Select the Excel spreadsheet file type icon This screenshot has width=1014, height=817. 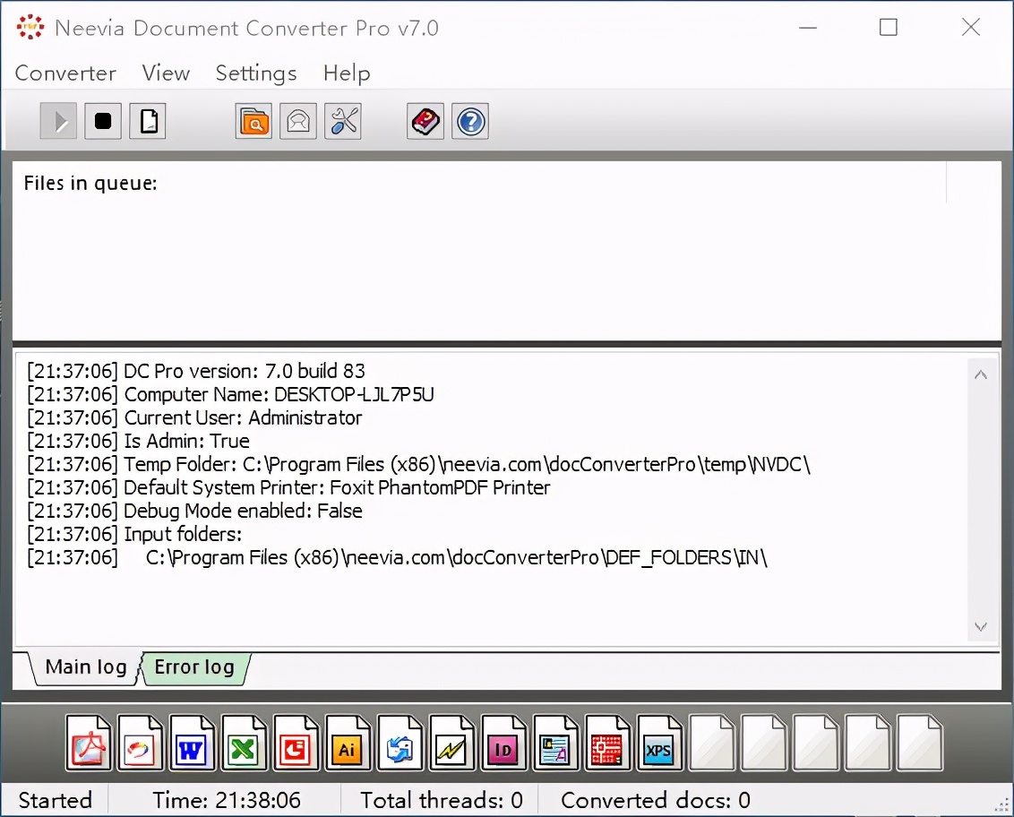tap(244, 743)
